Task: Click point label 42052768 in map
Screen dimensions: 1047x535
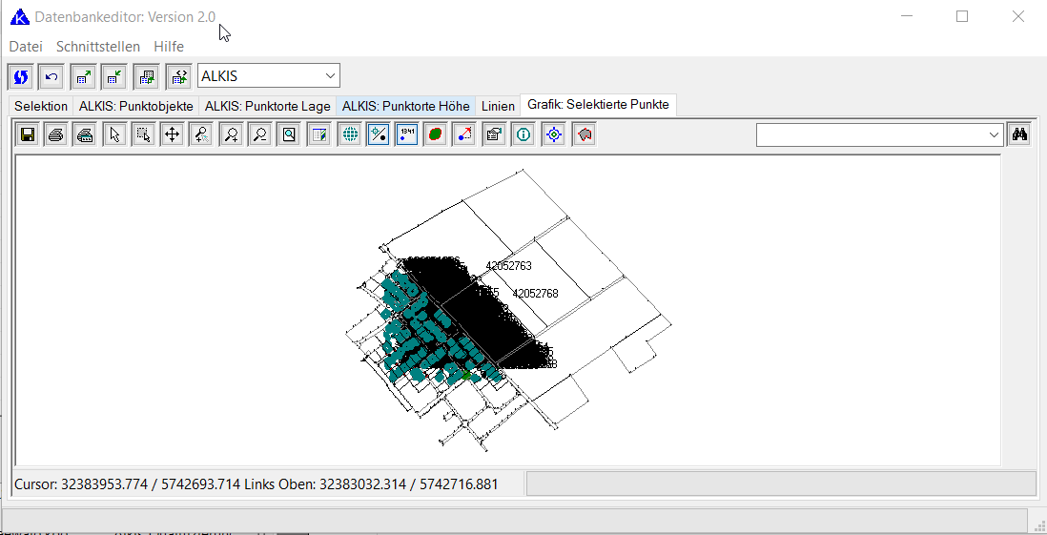Action: [x=536, y=293]
